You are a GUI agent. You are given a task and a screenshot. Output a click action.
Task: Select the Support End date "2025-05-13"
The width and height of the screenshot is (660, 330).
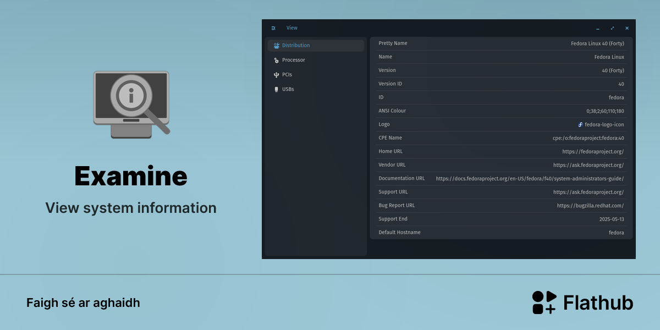[x=612, y=219]
